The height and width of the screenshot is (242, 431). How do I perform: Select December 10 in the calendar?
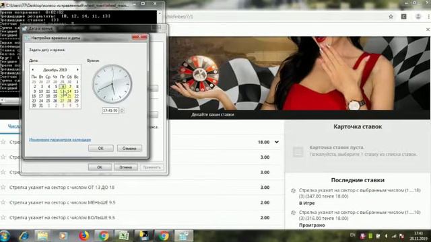click(41, 91)
